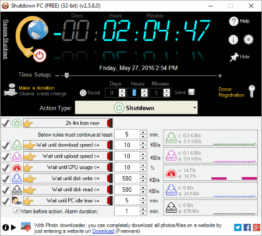Image resolution: width=262 pixels, height=236 pixels.
Task: Click 'Wait until PC idle time >=' bar
Action: pyautogui.click(x=68, y=201)
